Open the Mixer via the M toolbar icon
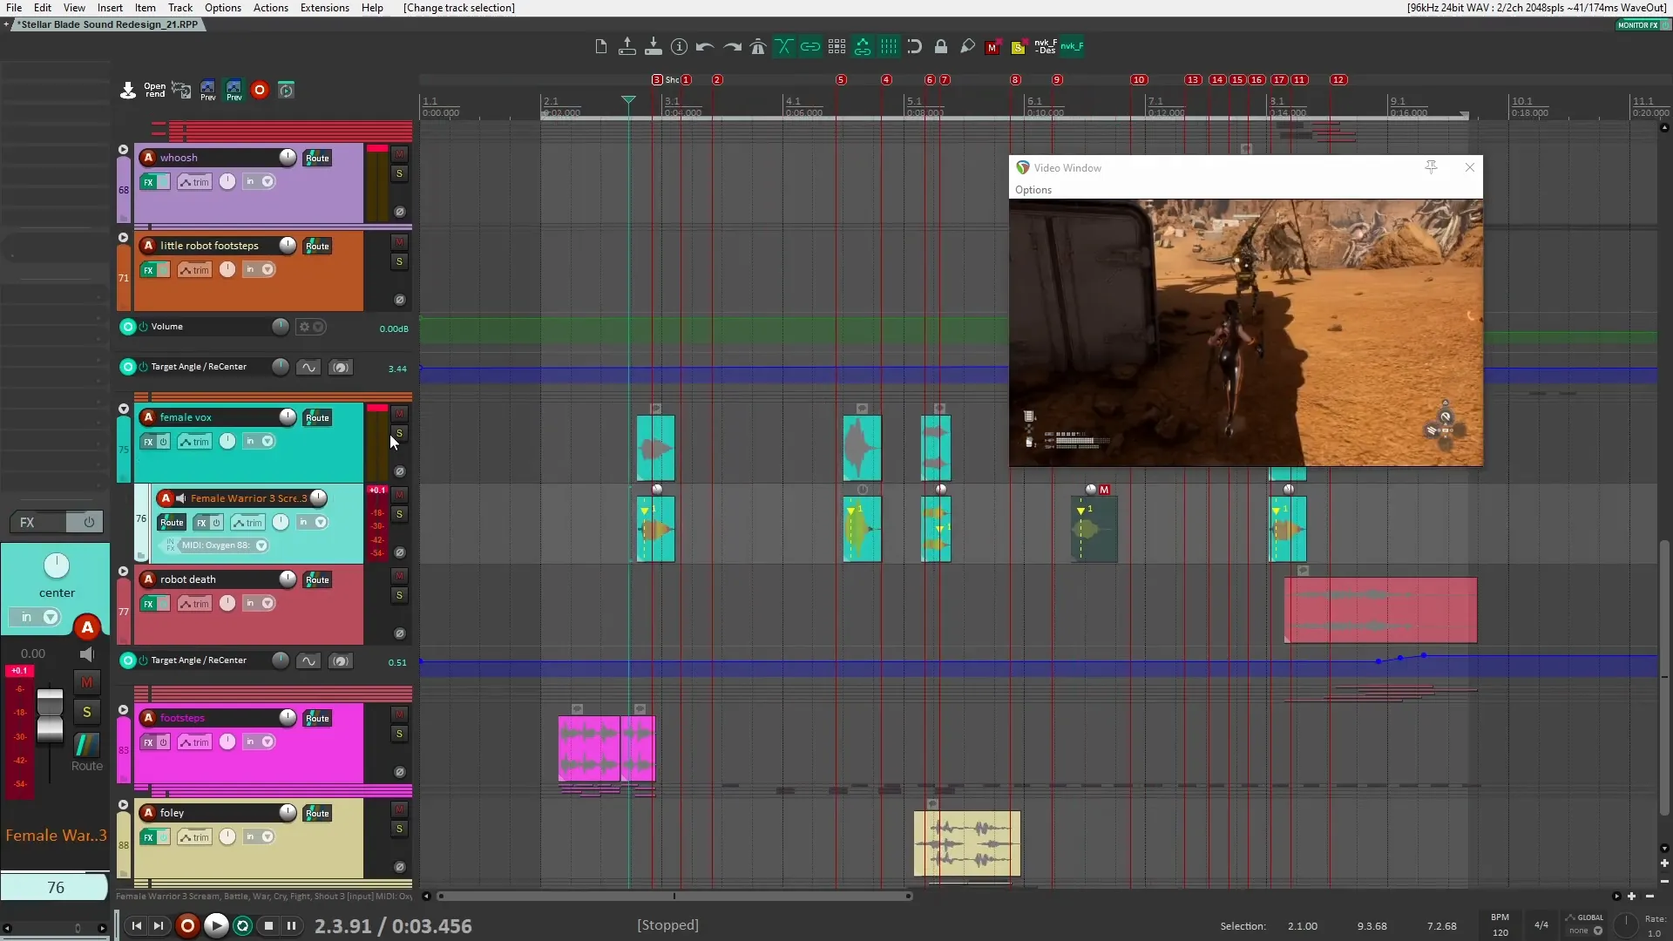1673x941 pixels. point(993,46)
